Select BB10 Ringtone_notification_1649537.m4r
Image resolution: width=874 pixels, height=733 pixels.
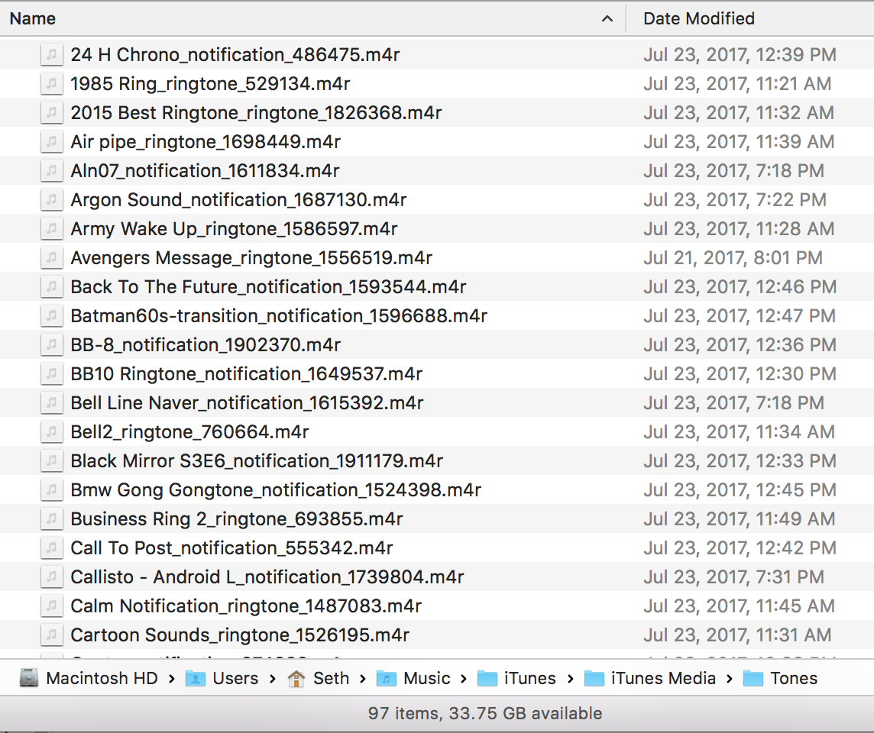[246, 373]
